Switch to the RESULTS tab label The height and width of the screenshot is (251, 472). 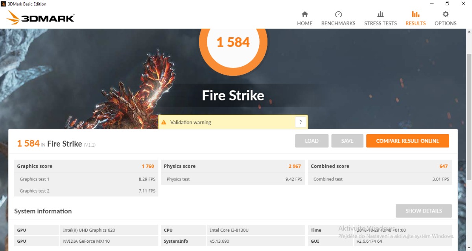(415, 24)
